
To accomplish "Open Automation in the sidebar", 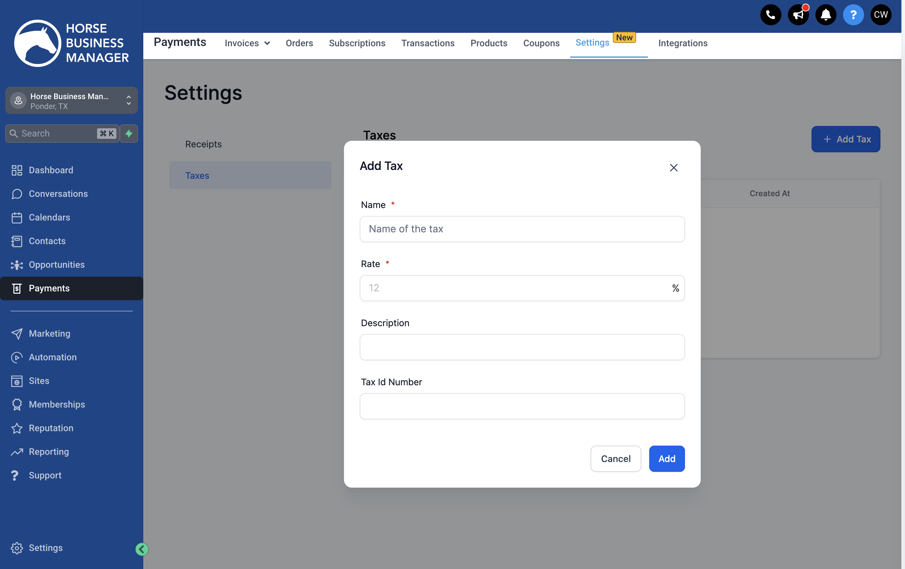I will point(71,357).
